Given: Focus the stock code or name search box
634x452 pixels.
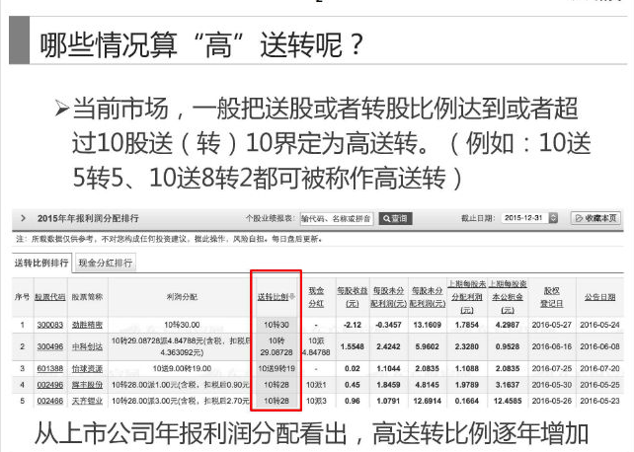Looking at the screenshot, I should [x=337, y=218].
